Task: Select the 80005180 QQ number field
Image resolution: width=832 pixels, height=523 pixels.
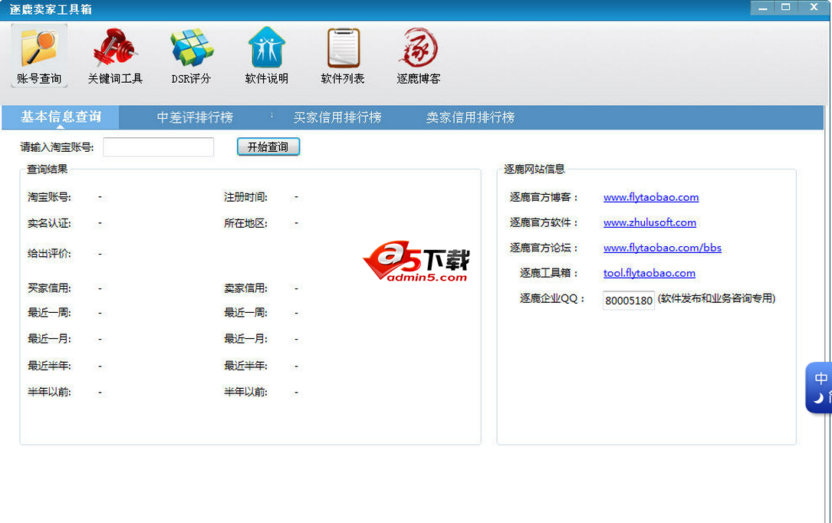Action: (629, 300)
